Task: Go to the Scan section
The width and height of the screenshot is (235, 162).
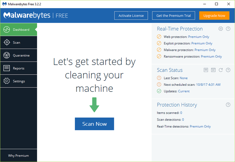Action: click(x=19, y=42)
